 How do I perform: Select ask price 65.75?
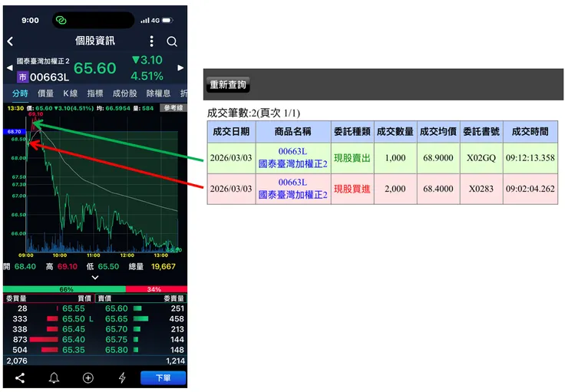point(116,340)
